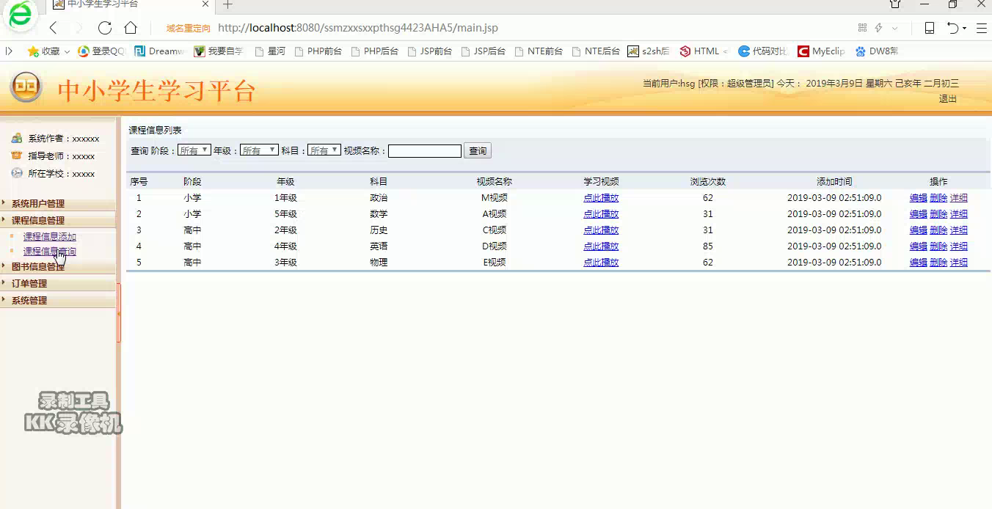Click the 退出 logout link
This screenshot has width=992, height=509.
point(948,98)
